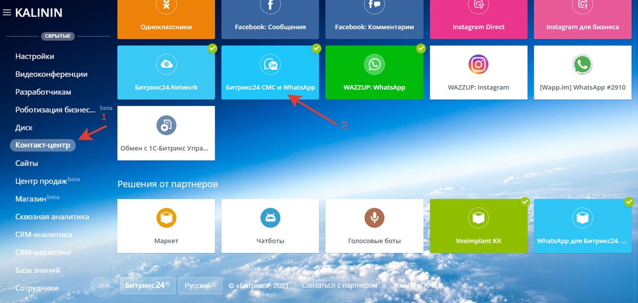Open the [Wapp.im] WhatsApp #2910 tile
Screen dimensions: 638x303
pos(583,72)
